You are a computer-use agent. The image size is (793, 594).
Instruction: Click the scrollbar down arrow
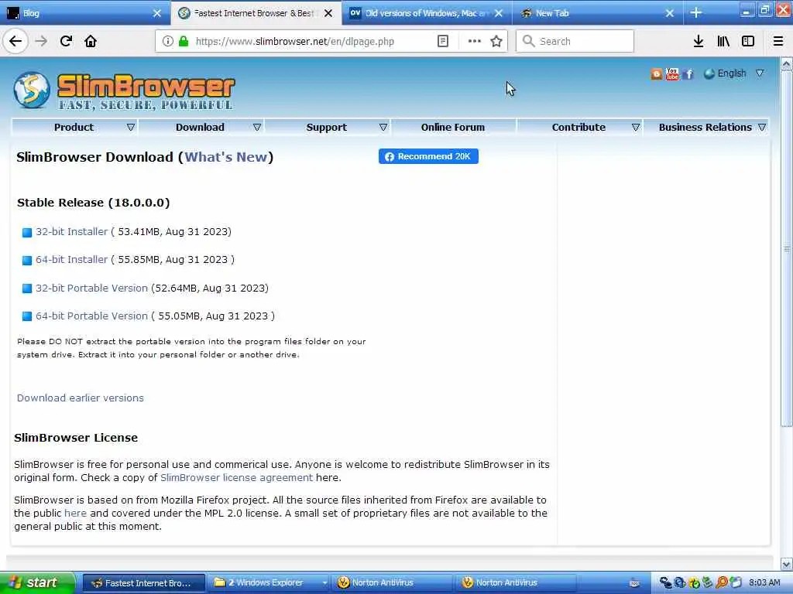[787, 564]
